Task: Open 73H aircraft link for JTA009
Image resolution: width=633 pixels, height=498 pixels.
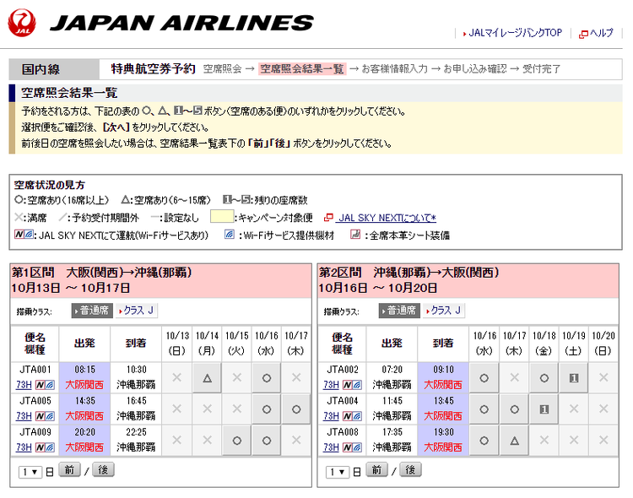Action: coord(24,447)
